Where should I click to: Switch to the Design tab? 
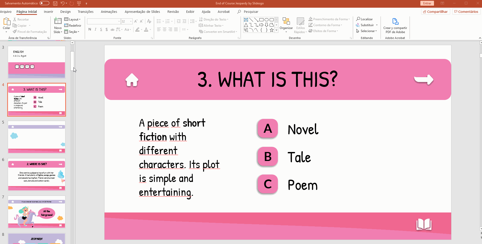click(65, 12)
